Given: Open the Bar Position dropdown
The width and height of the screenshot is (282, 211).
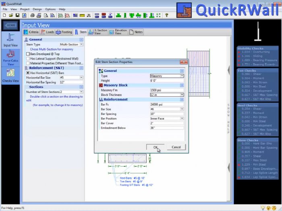Looking at the screenshot, I should [x=182, y=119].
